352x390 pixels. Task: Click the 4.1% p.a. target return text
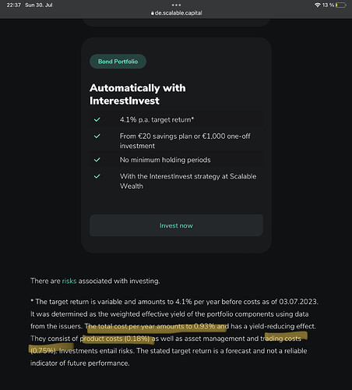pos(157,119)
